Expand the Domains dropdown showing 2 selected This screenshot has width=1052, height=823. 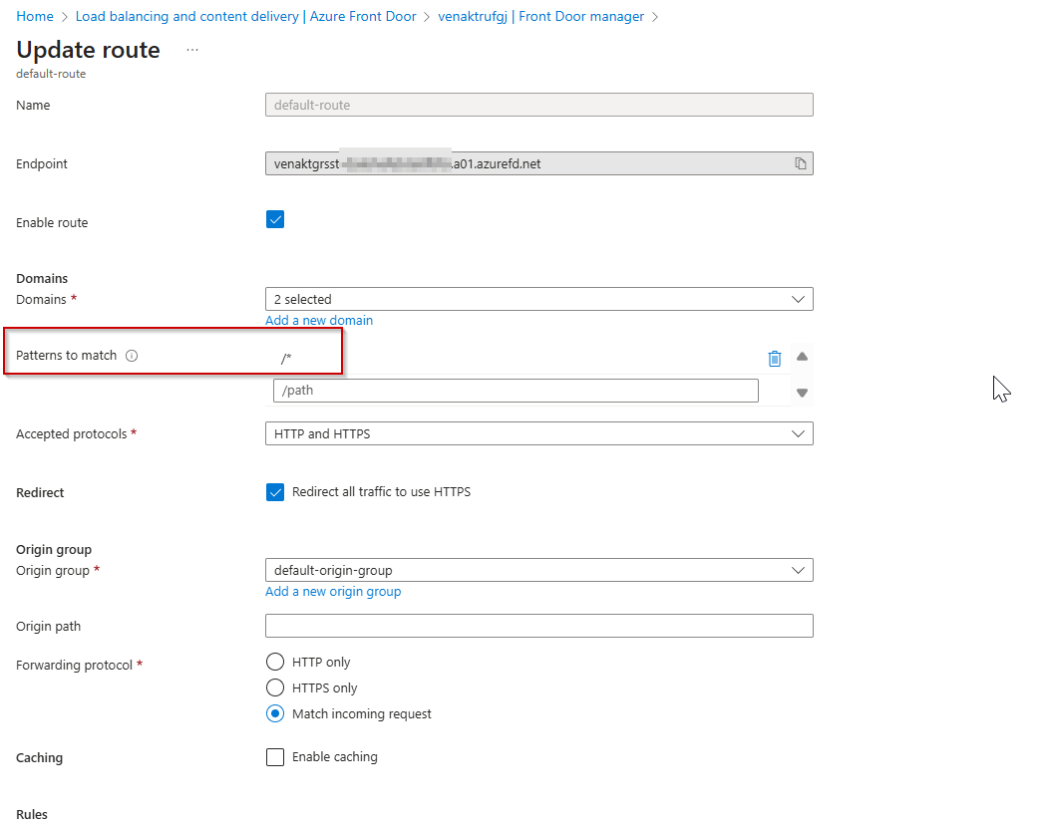[538, 299]
